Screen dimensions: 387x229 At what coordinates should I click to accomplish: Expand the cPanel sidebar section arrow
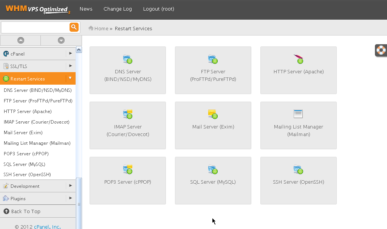[x=71, y=53]
